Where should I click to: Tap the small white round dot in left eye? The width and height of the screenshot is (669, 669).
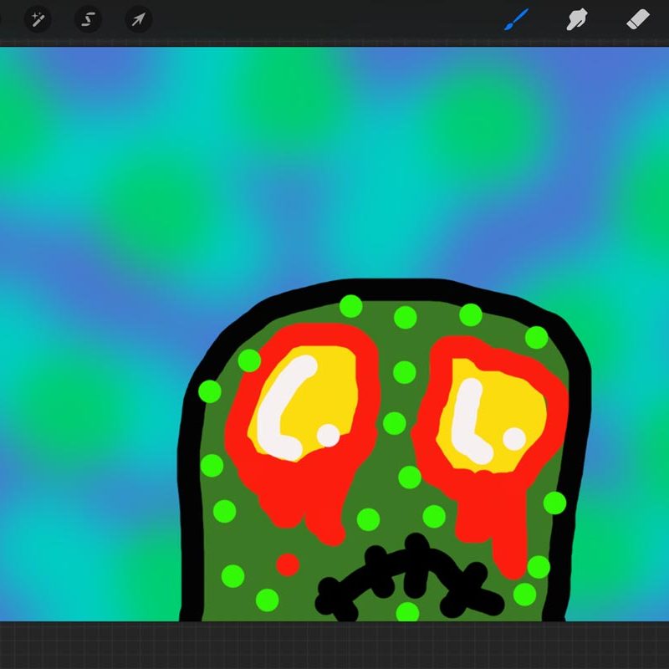[x=329, y=435]
